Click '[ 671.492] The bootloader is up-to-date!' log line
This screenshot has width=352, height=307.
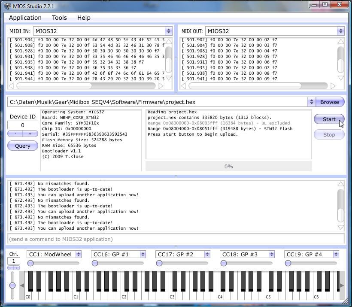61,189
